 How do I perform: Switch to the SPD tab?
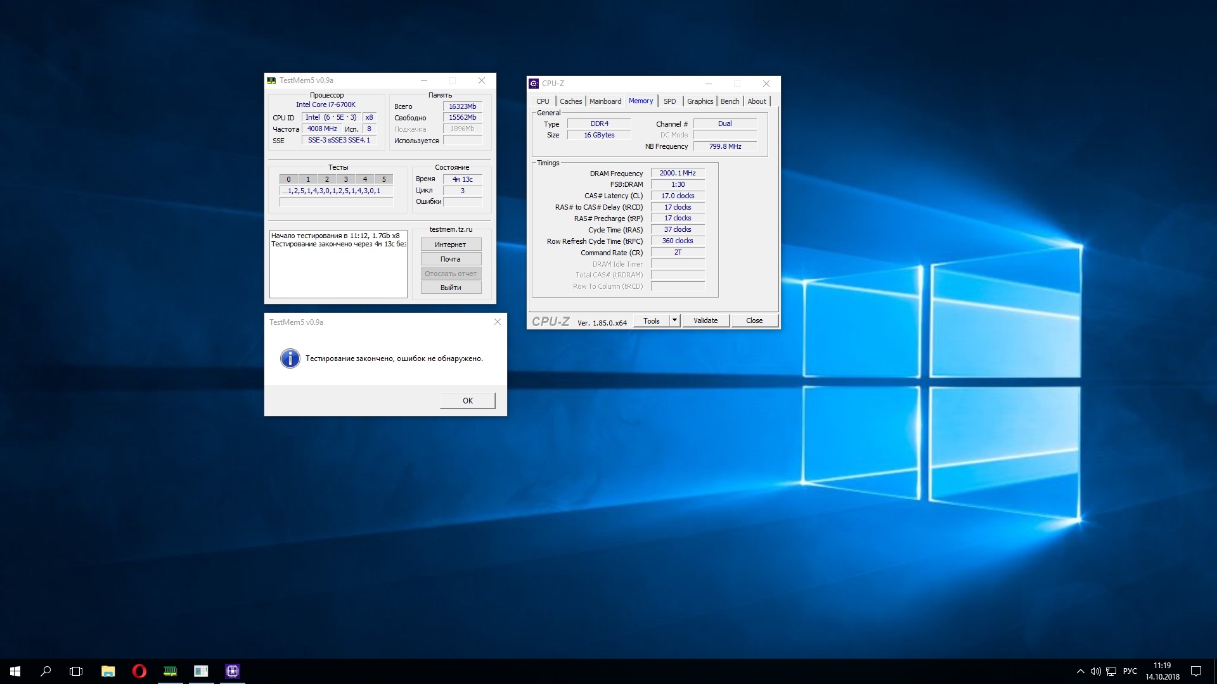point(669,101)
